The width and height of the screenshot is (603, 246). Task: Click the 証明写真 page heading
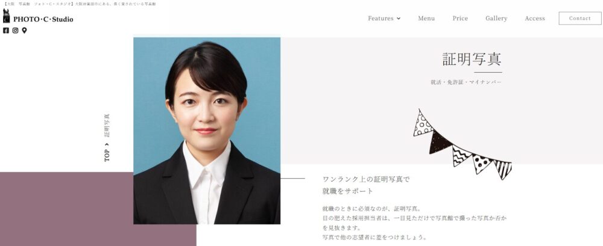coord(472,60)
